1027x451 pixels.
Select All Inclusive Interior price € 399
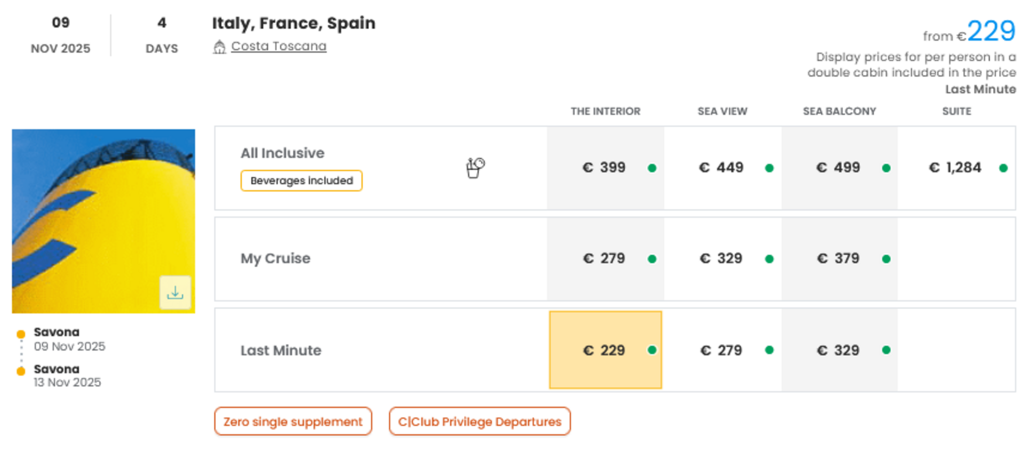605,168
